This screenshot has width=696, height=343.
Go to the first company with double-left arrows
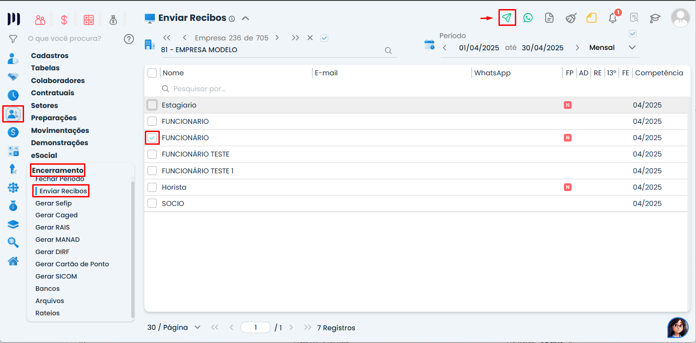point(166,38)
